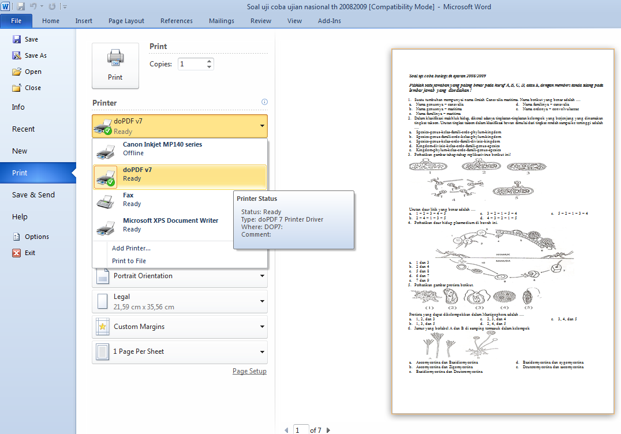Open the File tab
Viewport: 621px width, 434px height.
point(16,21)
